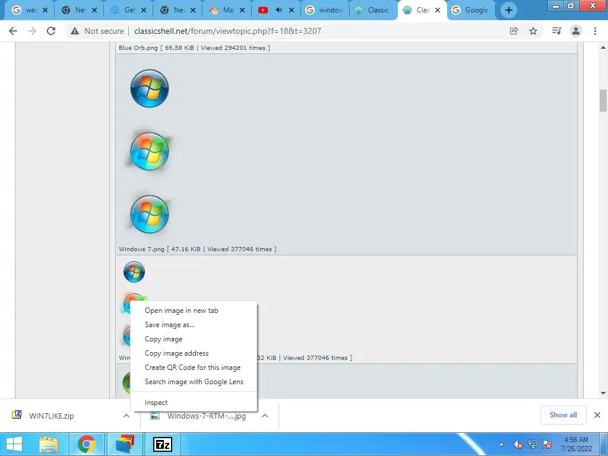Screen dimensions: 608x456
Task: Open the stacked windows taskbar app
Action: 125,444
